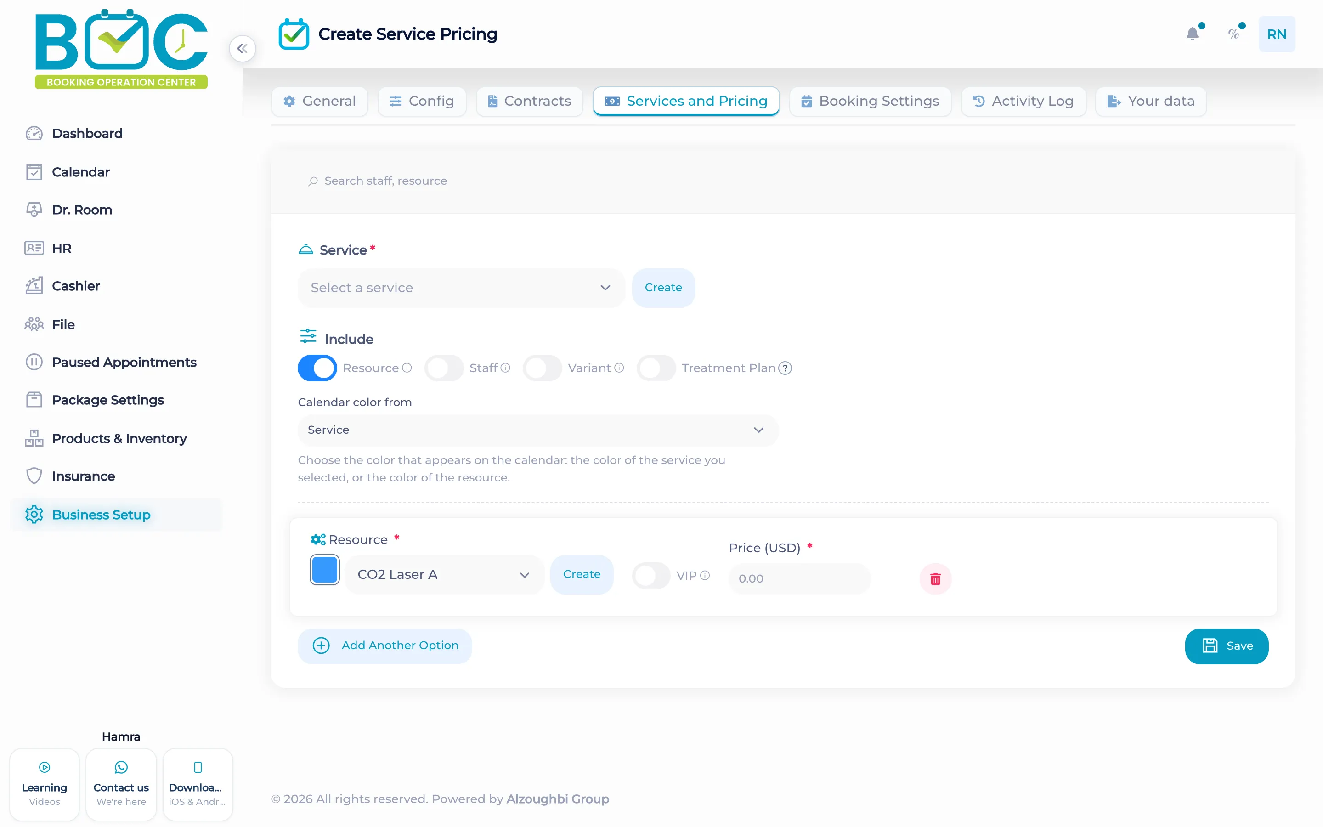
Task: Open the Activity Log tab
Action: pyautogui.click(x=1023, y=101)
